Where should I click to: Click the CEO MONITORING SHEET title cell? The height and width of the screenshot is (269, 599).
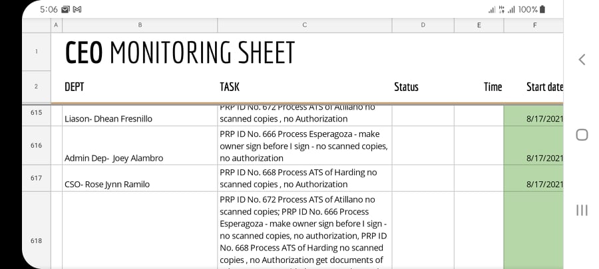click(180, 53)
